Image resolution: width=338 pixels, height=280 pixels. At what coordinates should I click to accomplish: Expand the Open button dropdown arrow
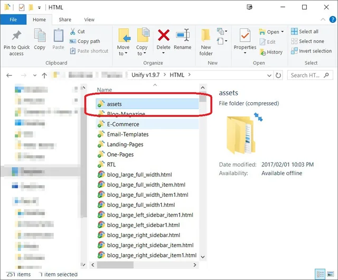click(x=283, y=32)
